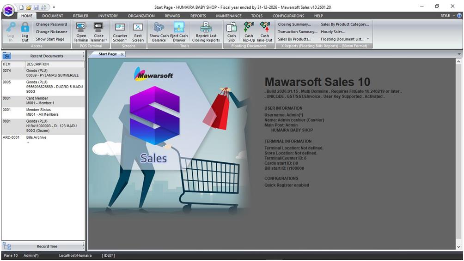Viewport: 464px width, 261px height.
Task: Close the Start Page tab
Action: click(x=122, y=54)
